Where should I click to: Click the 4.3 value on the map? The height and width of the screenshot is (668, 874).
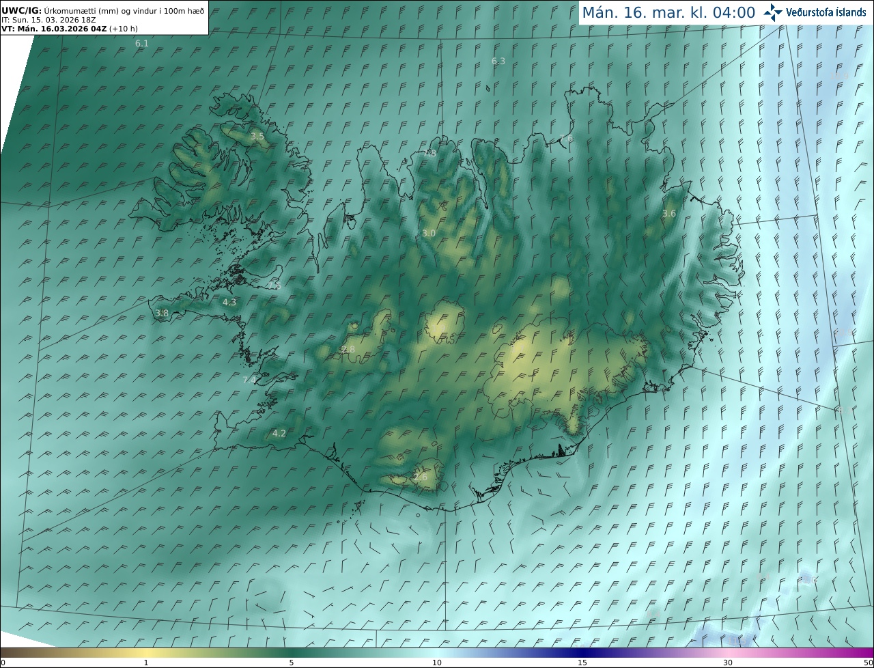pyautogui.click(x=229, y=302)
